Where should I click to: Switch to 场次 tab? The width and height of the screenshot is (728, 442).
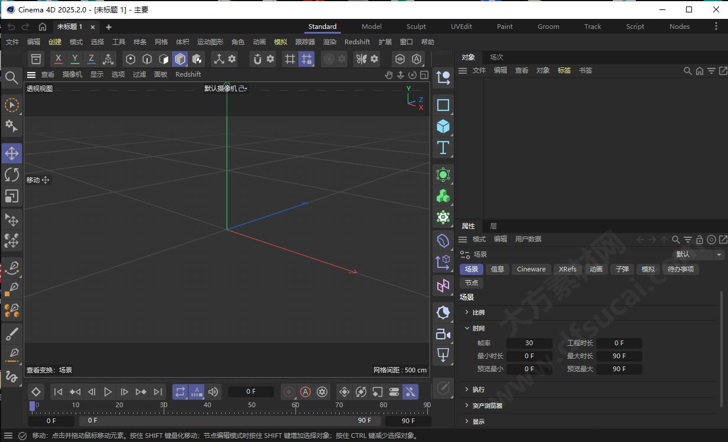click(496, 57)
